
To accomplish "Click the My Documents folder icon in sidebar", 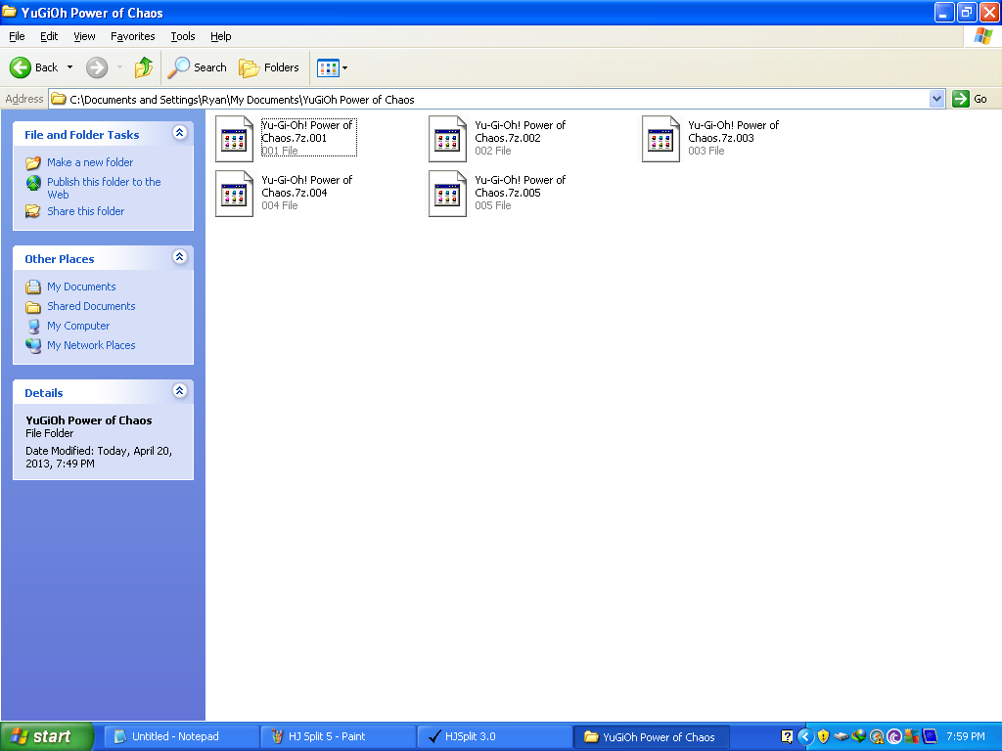I will pyautogui.click(x=33, y=287).
